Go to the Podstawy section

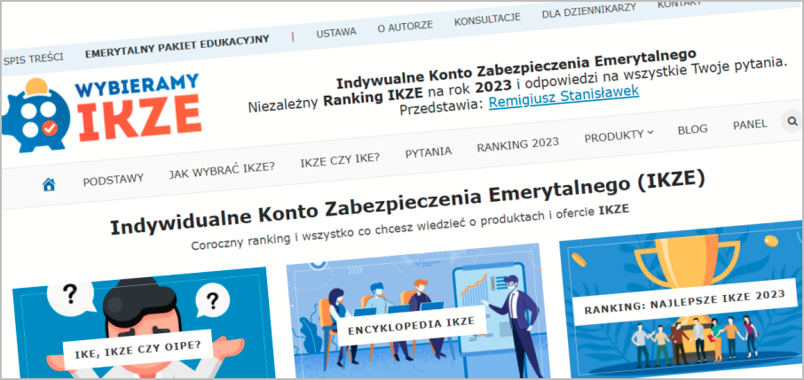tap(113, 179)
